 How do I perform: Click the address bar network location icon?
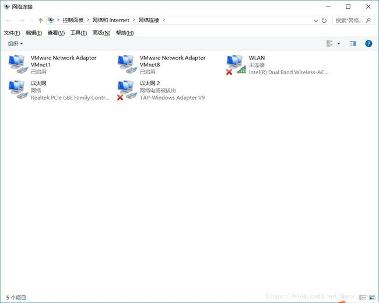(51, 20)
